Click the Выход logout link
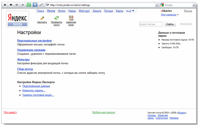 coord(188,11)
